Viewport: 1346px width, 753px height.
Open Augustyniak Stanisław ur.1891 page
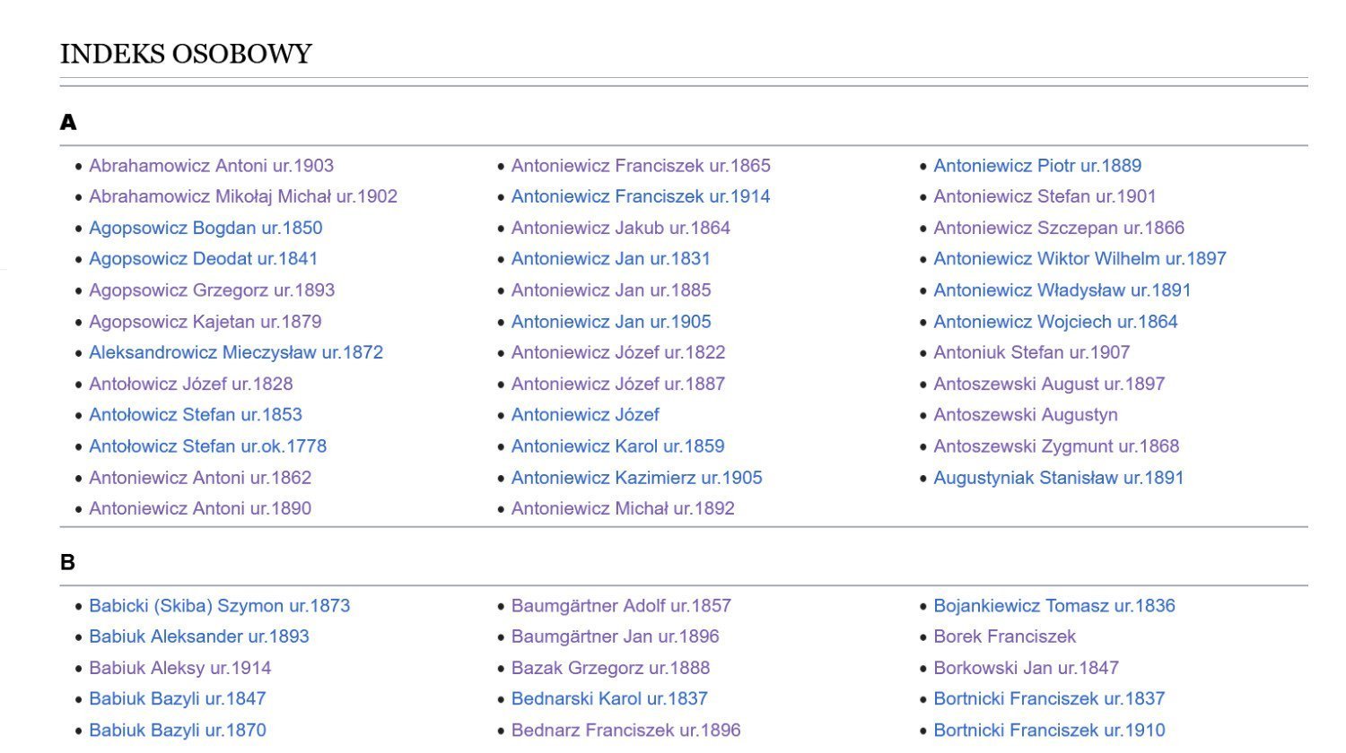click(1059, 478)
